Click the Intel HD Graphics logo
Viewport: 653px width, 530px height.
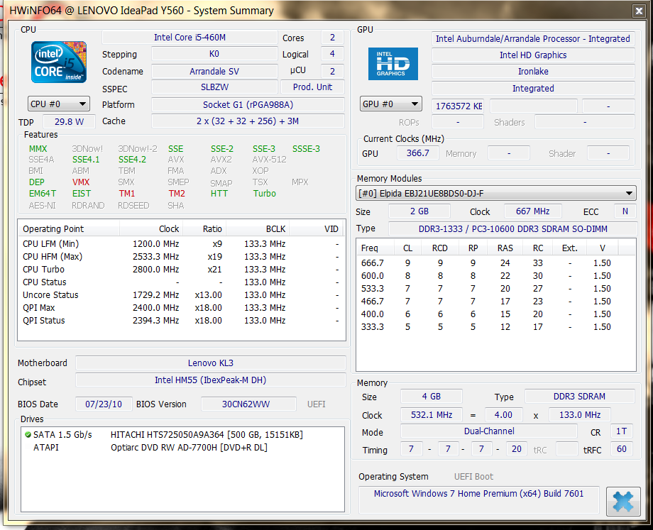(393, 64)
